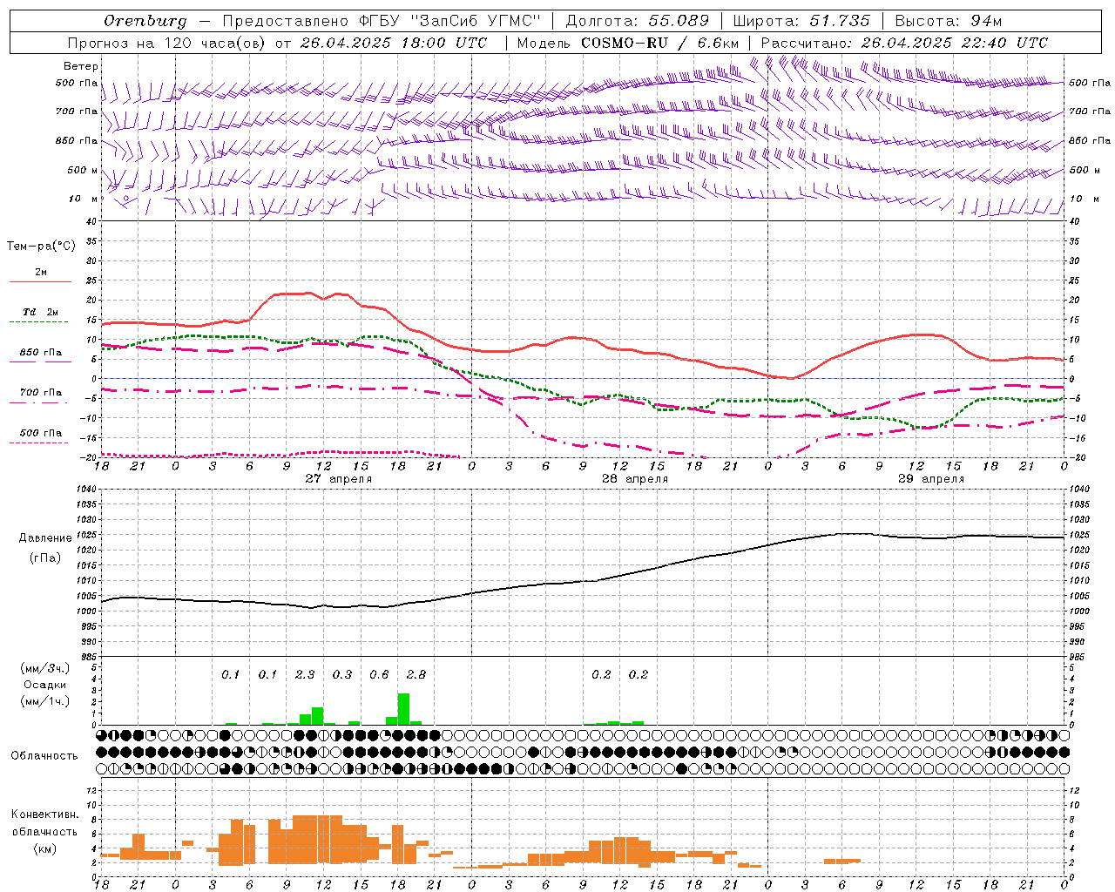This screenshot has height=892, width=1115.
Task: Click the 0.3 precipitation total
Action: (342, 674)
